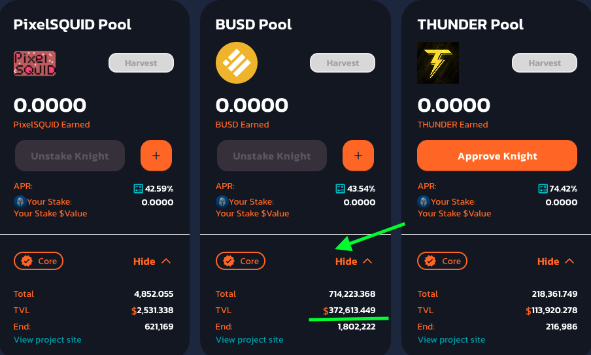The image size is (591, 355).
Task: Click Core badge in THUNDER Pool
Action: pyautogui.click(x=442, y=261)
